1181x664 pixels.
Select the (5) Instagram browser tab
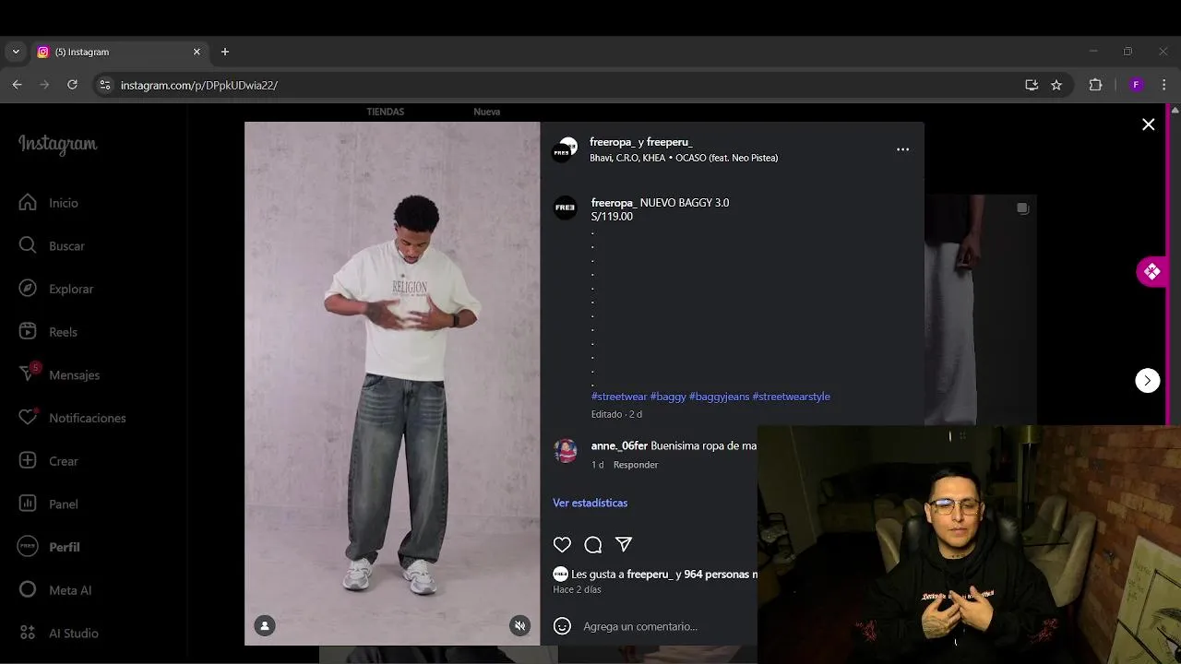click(119, 52)
